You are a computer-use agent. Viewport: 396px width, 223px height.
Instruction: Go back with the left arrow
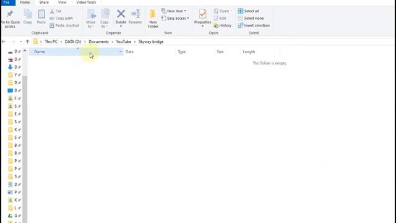(x=4, y=42)
